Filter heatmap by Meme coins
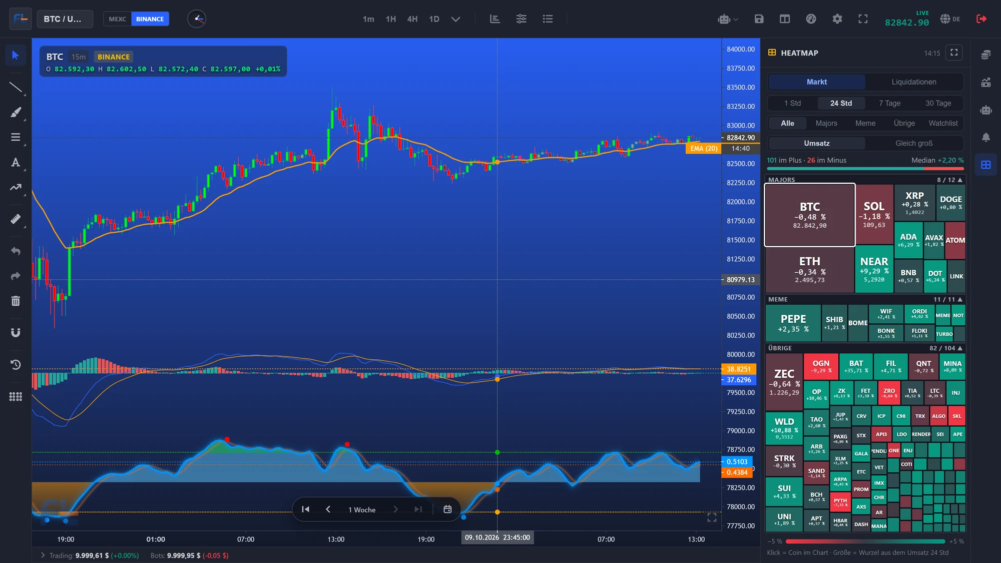This screenshot has height=563, width=1001. tap(865, 123)
